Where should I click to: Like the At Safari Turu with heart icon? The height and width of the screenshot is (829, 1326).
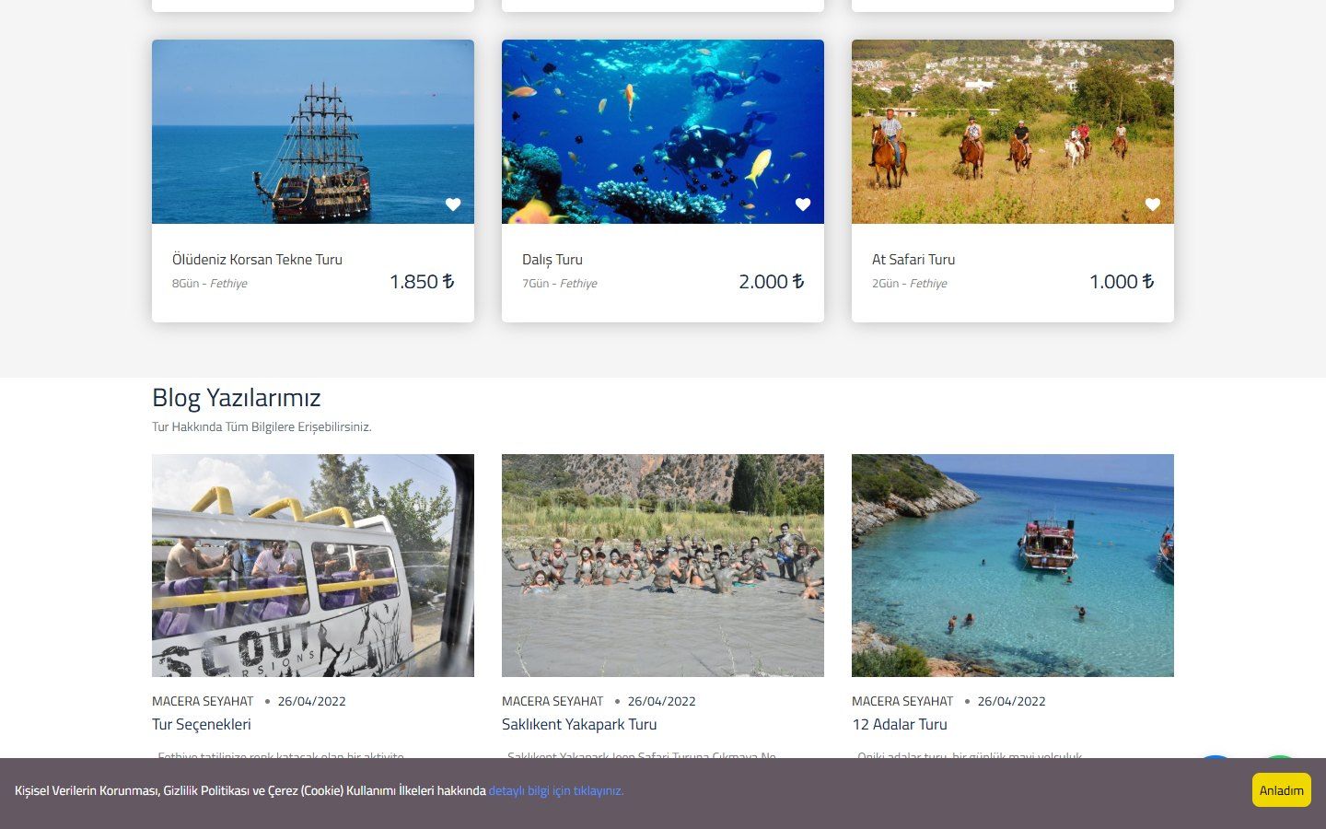coord(1153,204)
